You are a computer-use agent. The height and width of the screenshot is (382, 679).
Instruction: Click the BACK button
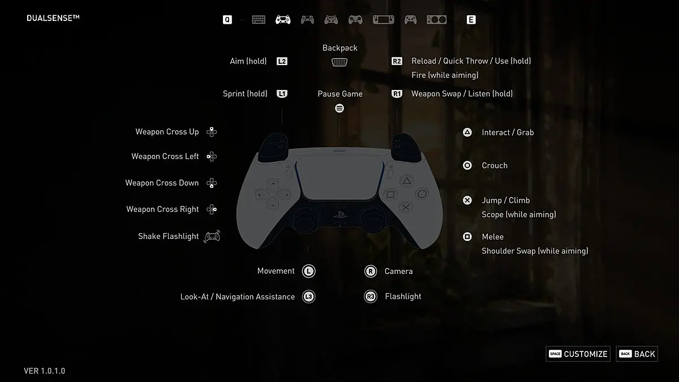point(637,354)
